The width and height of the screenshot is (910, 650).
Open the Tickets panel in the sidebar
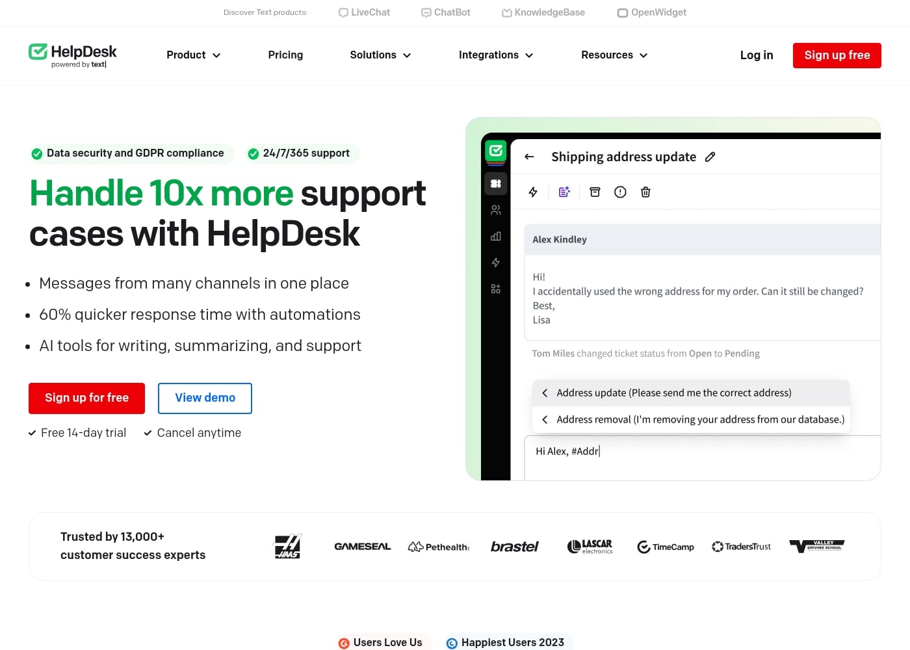495,183
